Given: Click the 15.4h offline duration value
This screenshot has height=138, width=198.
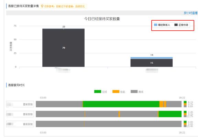Looking at the screenshot, I should click(x=190, y=126).
